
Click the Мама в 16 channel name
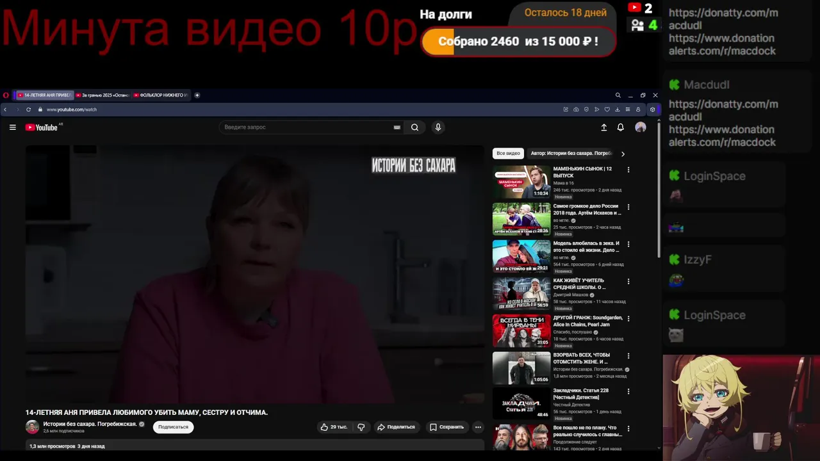(564, 183)
